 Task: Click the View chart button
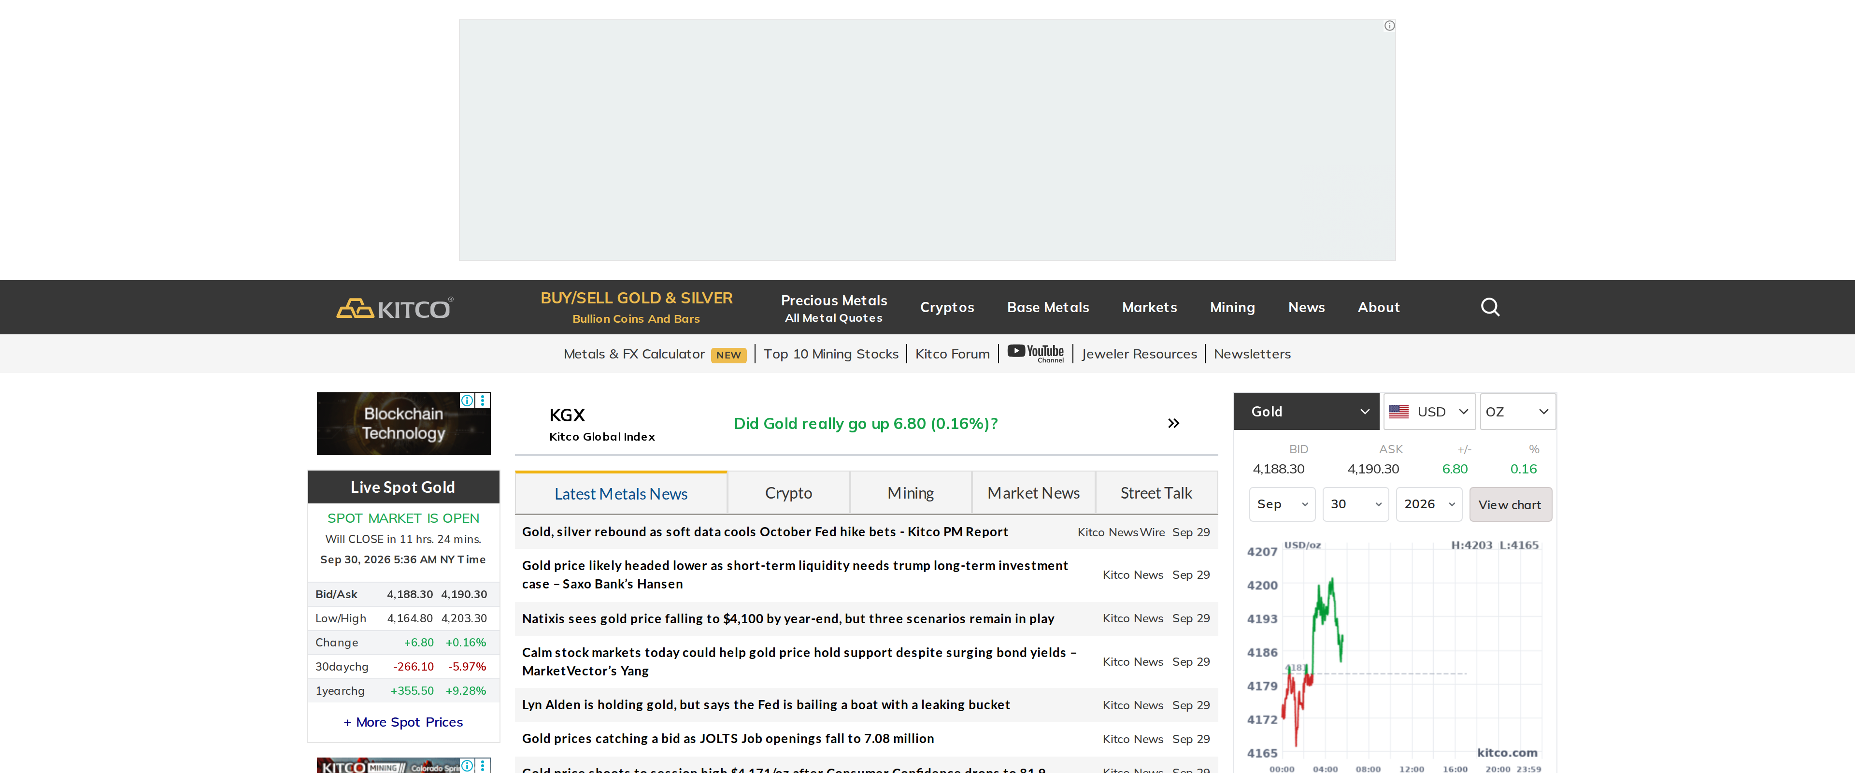pyautogui.click(x=1510, y=505)
